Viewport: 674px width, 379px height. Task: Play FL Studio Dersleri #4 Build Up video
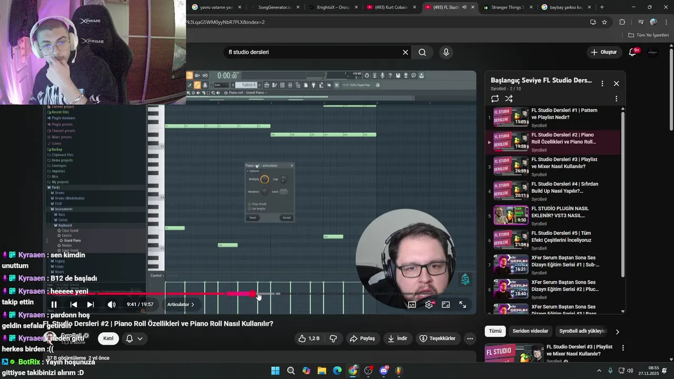pyautogui.click(x=553, y=191)
